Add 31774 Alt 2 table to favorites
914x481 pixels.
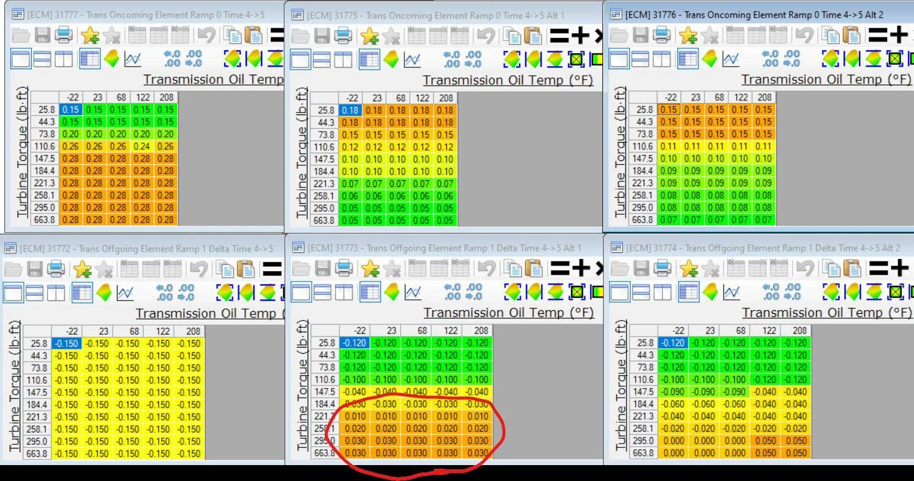[x=689, y=267]
